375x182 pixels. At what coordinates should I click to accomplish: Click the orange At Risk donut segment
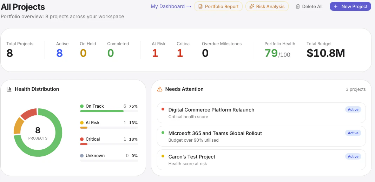(x=18, y=126)
